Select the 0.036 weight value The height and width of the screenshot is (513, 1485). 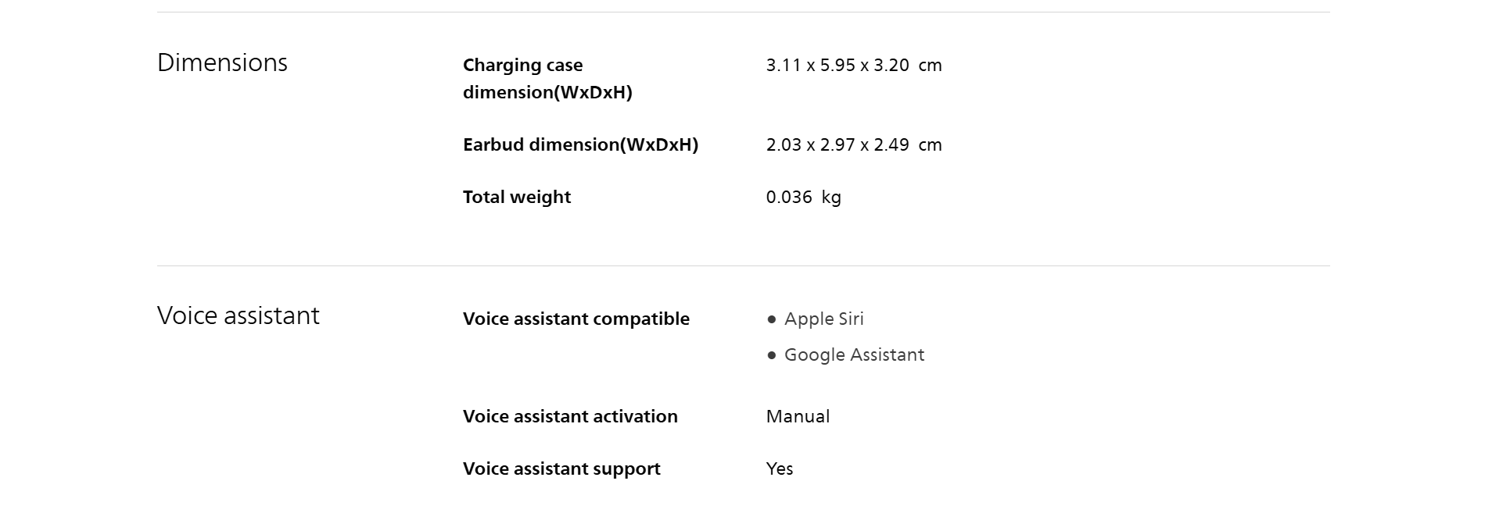[x=789, y=198]
